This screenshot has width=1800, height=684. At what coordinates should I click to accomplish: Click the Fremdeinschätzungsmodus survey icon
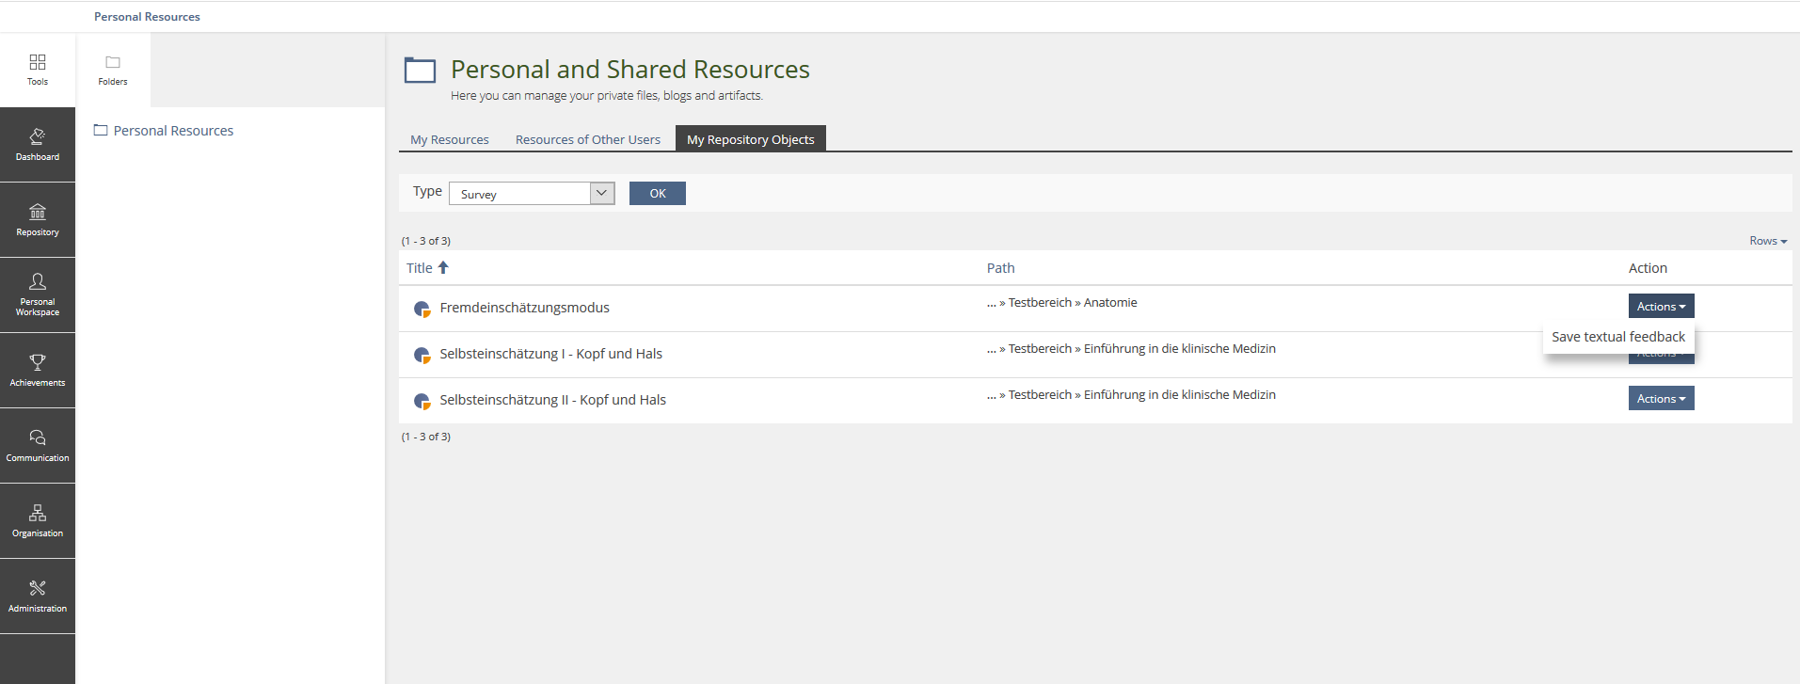(x=422, y=309)
